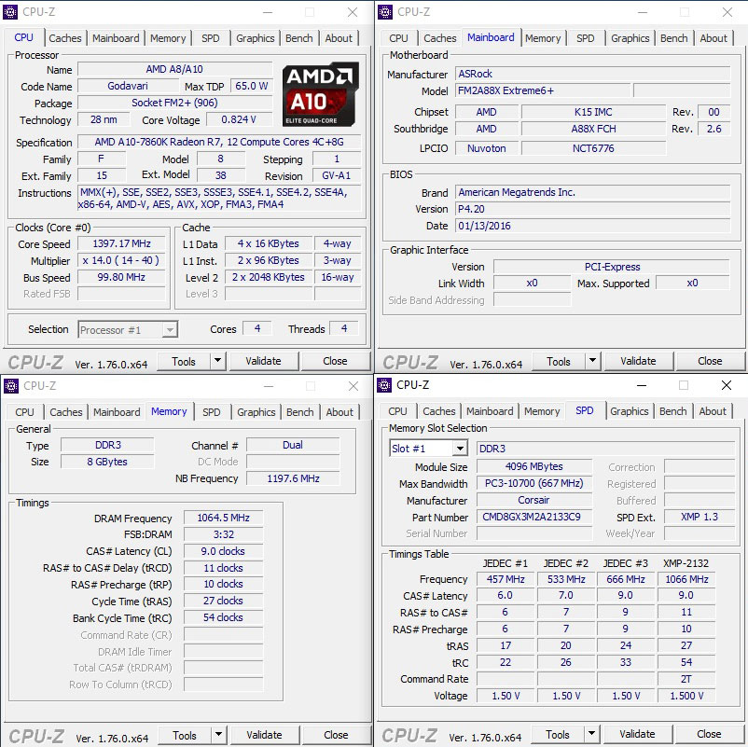This screenshot has height=747, width=748.
Task: Click the BIOS Version value P4.20
Action: (x=592, y=209)
